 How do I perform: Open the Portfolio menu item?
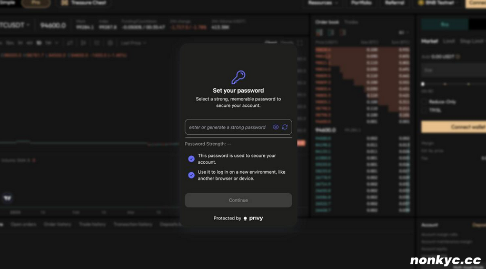pyautogui.click(x=361, y=3)
